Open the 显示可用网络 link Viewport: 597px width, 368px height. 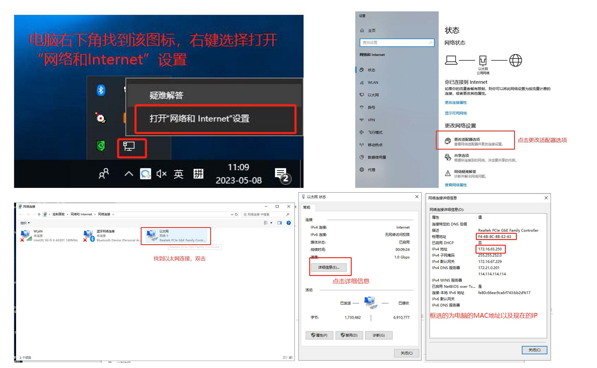coord(456,113)
